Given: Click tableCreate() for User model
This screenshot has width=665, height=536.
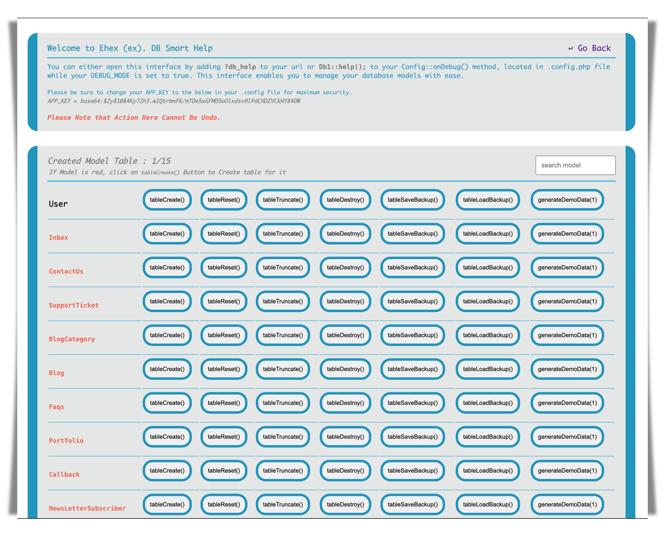Looking at the screenshot, I should click(167, 200).
